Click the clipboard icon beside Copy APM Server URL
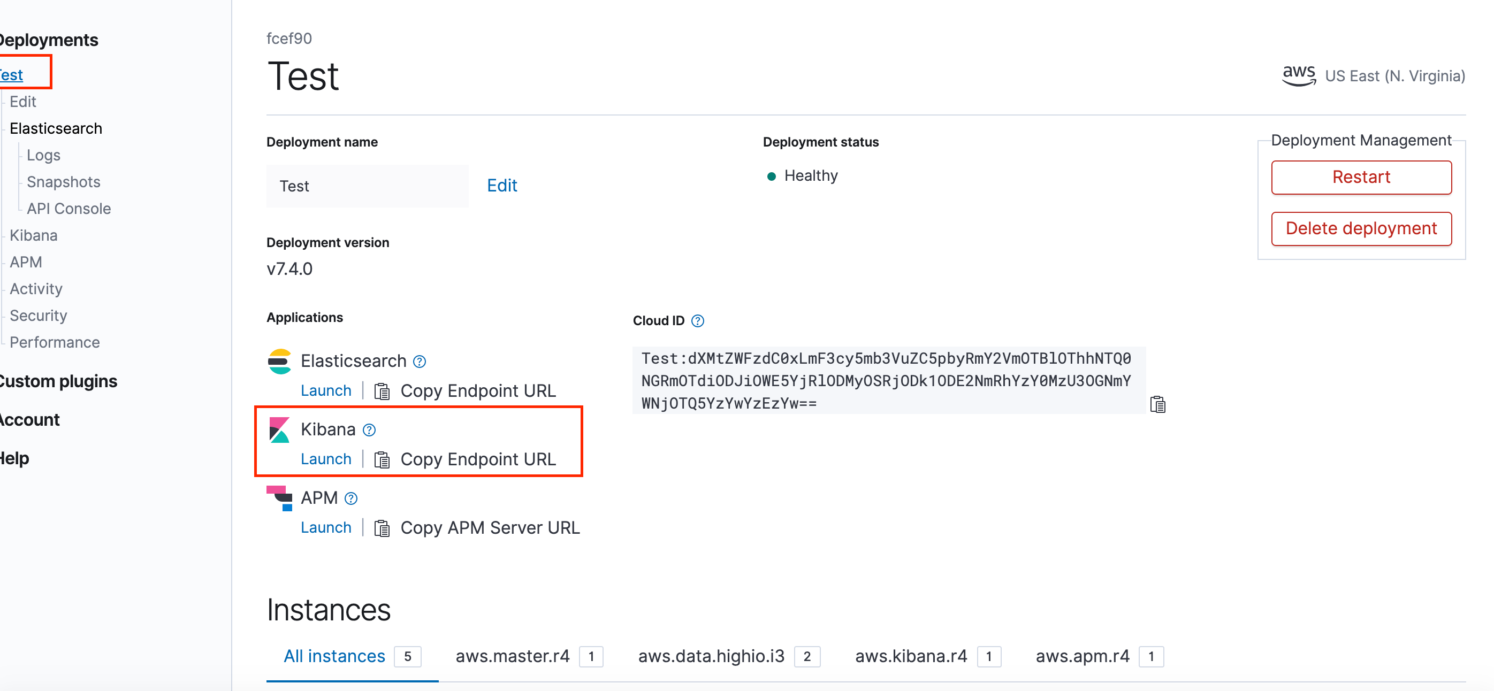 pyautogui.click(x=382, y=527)
